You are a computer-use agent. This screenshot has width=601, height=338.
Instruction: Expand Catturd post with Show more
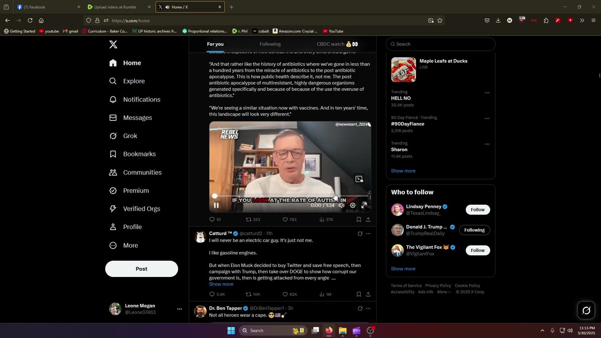(x=221, y=284)
